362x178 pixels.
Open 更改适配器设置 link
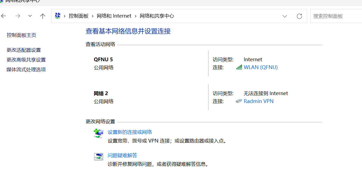point(24,50)
